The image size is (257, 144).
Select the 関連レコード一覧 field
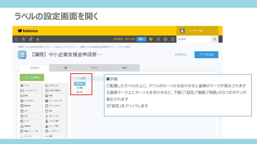(31, 131)
